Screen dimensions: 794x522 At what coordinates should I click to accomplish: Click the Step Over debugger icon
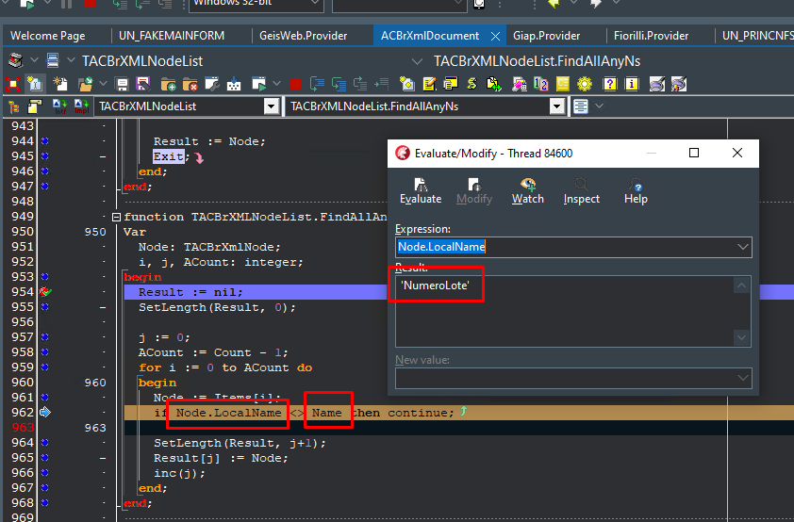coord(339,84)
